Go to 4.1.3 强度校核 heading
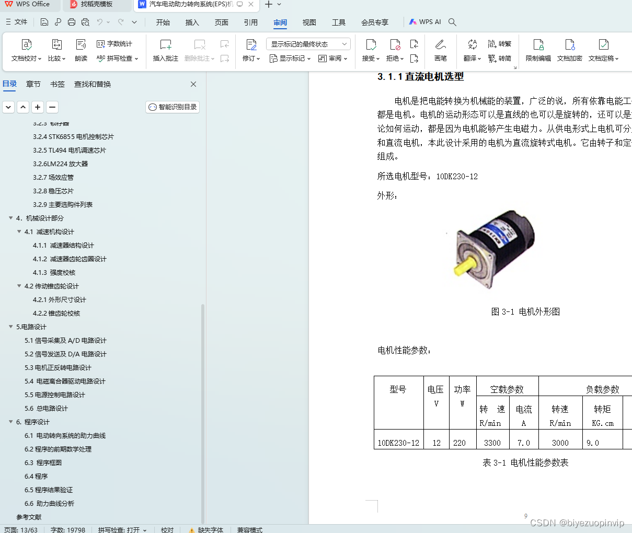The height and width of the screenshot is (533, 632). tap(54, 272)
